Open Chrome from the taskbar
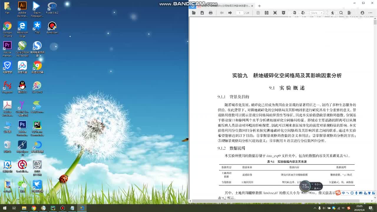 pyautogui.click(x=34, y=208)
